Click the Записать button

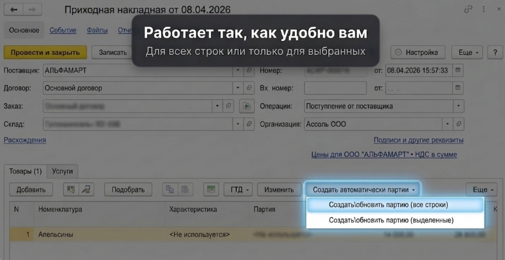113,52
